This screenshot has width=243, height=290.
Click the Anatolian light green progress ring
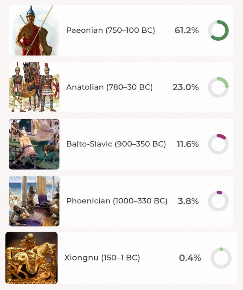tap(218, 87)
